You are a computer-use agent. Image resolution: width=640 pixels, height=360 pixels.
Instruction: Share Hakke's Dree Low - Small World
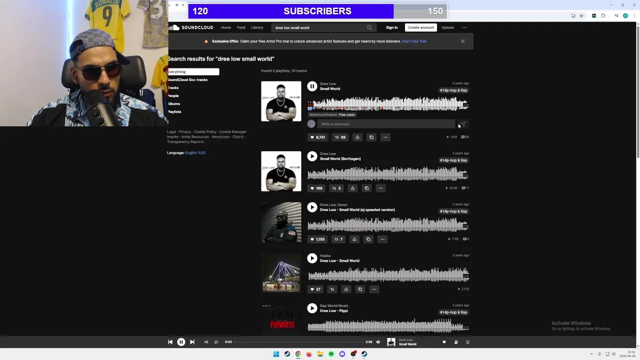pos(346,289)
